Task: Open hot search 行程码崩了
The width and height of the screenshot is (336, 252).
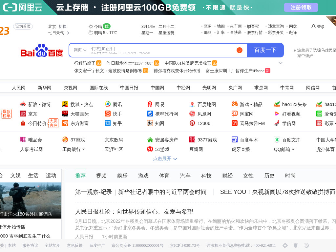Action: point(85,63)
